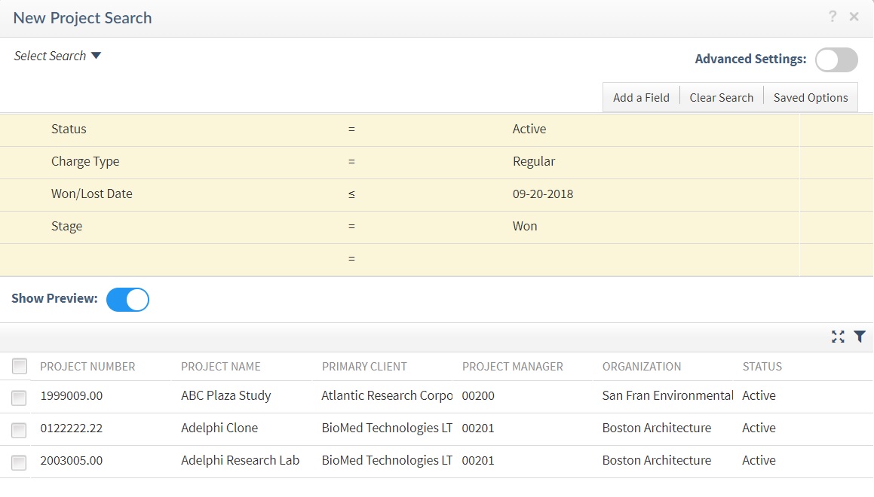Image resolution: width=874 pixels, height=497 pixels.
Task: Open the Saved Options menu
Action: 811,97
